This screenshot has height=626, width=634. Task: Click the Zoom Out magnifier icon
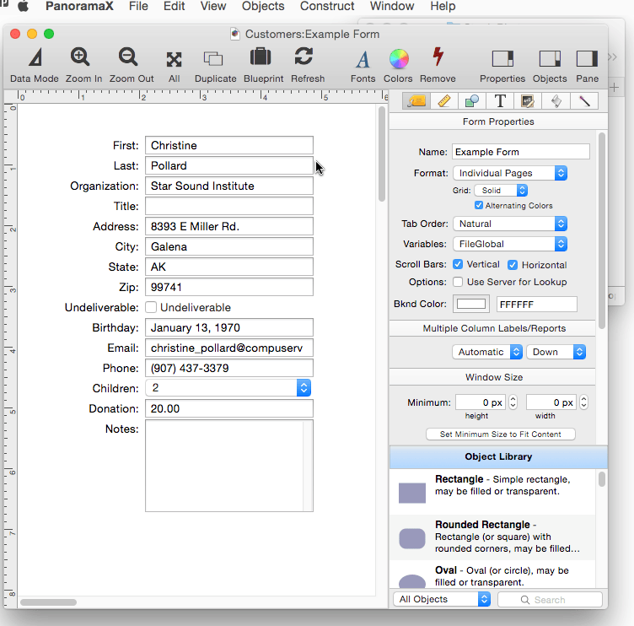(x=131, y=65)
